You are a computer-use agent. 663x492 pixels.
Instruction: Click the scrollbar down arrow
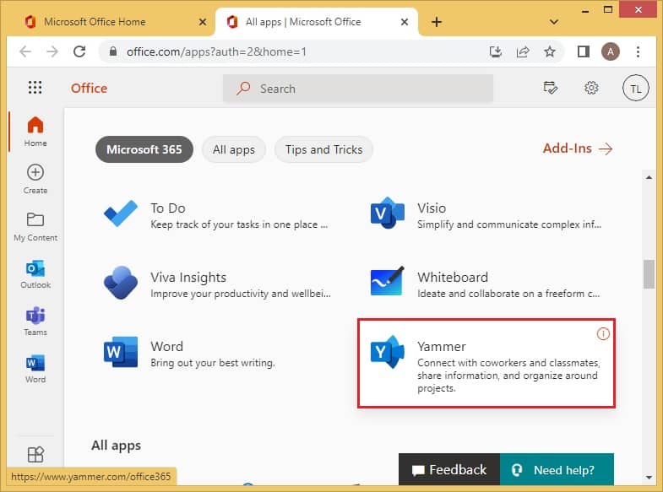point(649,478)
